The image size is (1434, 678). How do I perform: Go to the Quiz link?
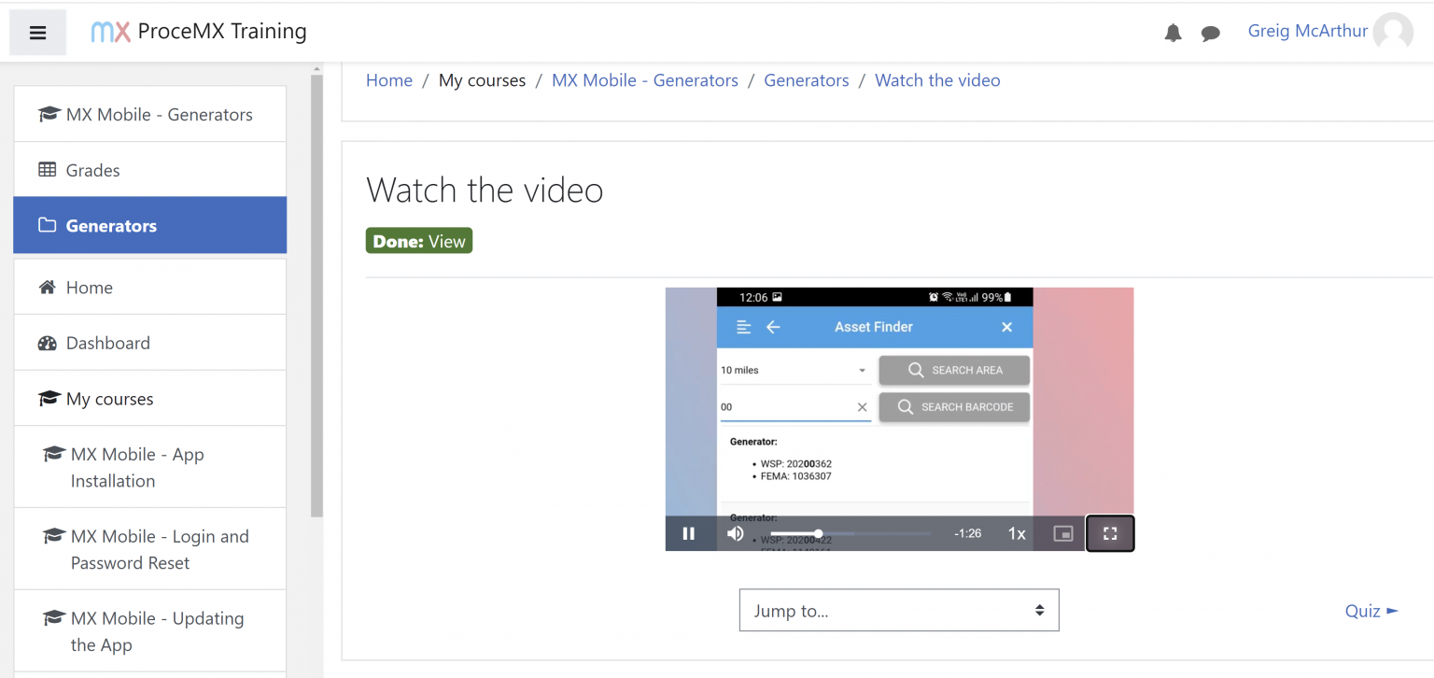(1371, 611)
